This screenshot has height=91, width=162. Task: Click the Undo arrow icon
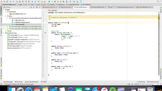click(11, 2)
